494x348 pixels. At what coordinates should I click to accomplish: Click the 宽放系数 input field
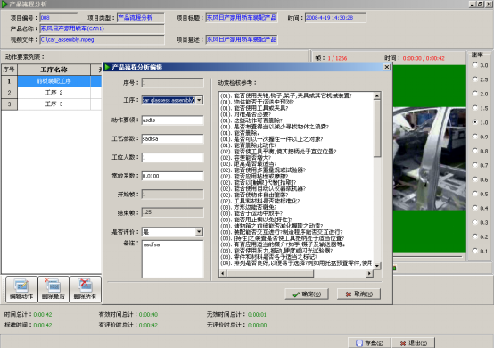[173, 176]
